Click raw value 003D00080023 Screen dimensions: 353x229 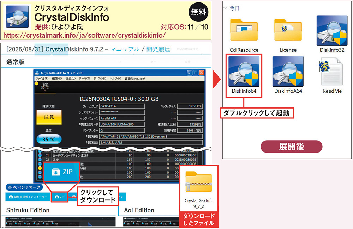pos(186,160)
